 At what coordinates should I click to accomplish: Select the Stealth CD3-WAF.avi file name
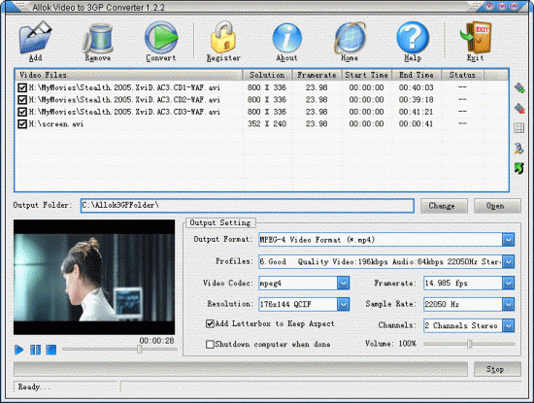pos(124,112)
